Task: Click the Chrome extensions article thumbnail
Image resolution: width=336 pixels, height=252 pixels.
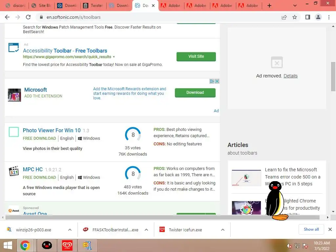Action: coord(246,208)
